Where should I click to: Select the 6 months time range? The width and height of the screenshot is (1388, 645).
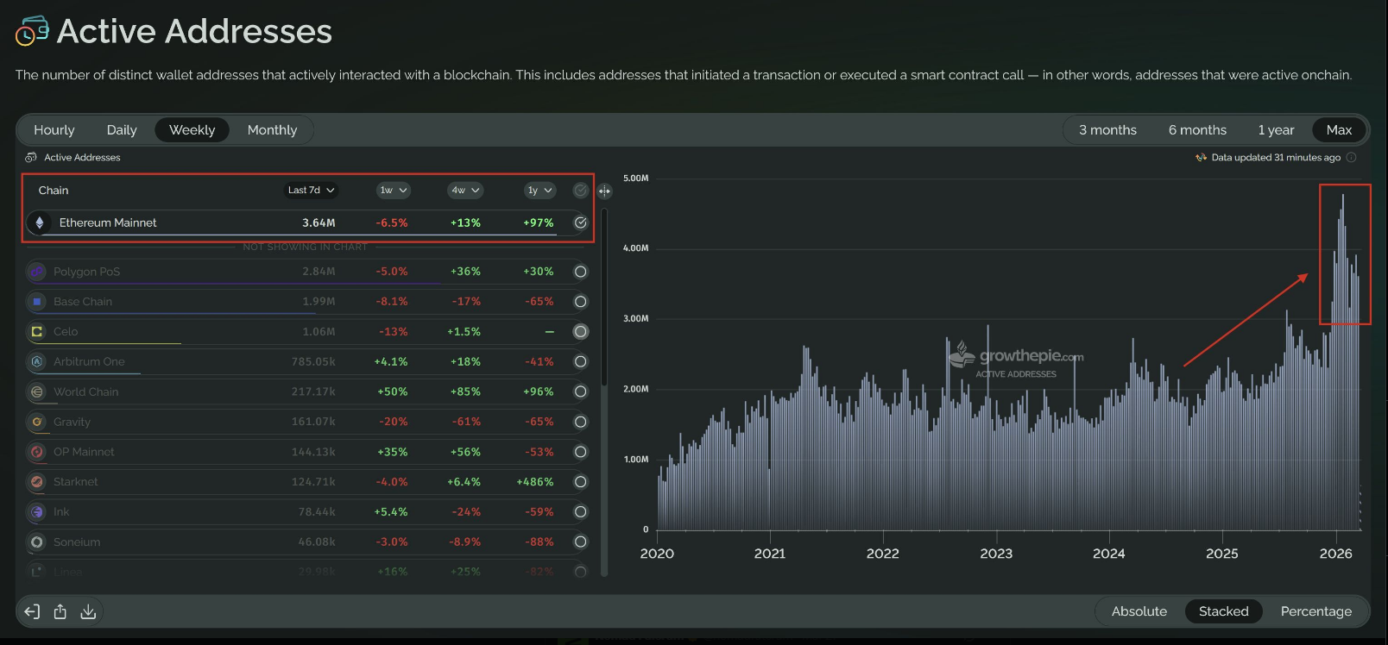(x=1197, y=130)
